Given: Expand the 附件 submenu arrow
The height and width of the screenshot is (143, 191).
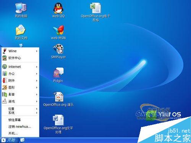Looking at the screenshot, I should (x=37, y=80).
